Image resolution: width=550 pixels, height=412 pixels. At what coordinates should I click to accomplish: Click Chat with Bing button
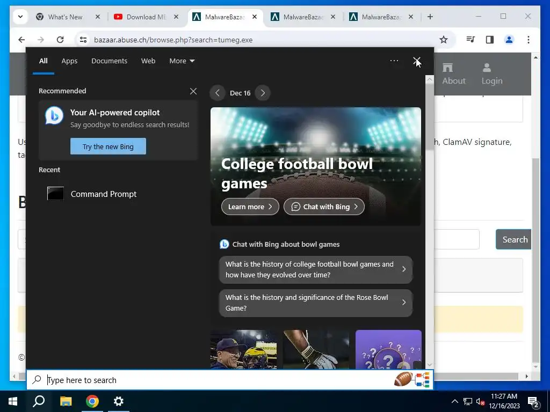coord(324,207)
